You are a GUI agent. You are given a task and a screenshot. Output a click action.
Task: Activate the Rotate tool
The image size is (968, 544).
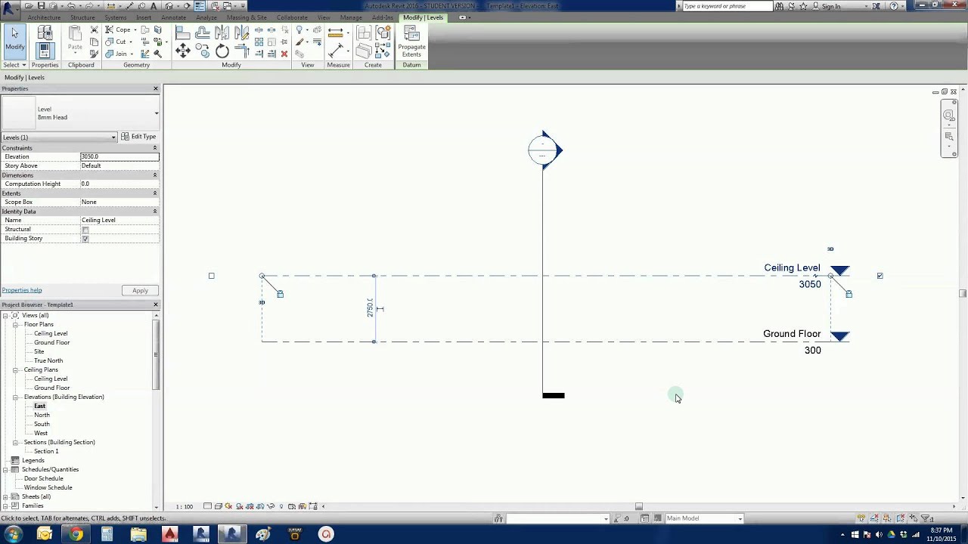tap(222, 51)
